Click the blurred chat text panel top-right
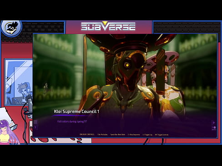 point(187,27)
